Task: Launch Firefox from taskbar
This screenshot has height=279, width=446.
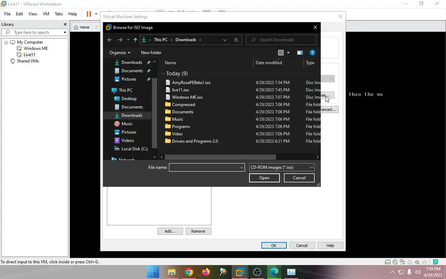Action: pyautogui.click(x=206, y=272)
